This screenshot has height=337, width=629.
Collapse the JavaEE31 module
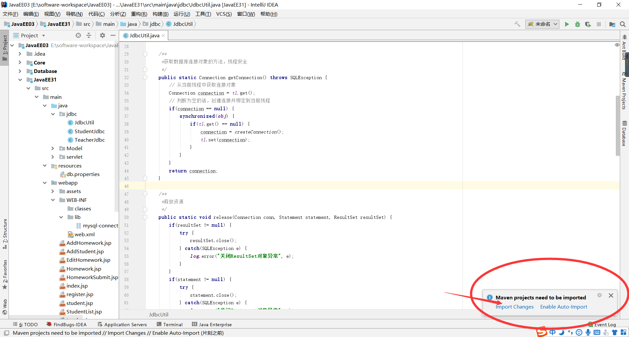click(x=20, y=80)
